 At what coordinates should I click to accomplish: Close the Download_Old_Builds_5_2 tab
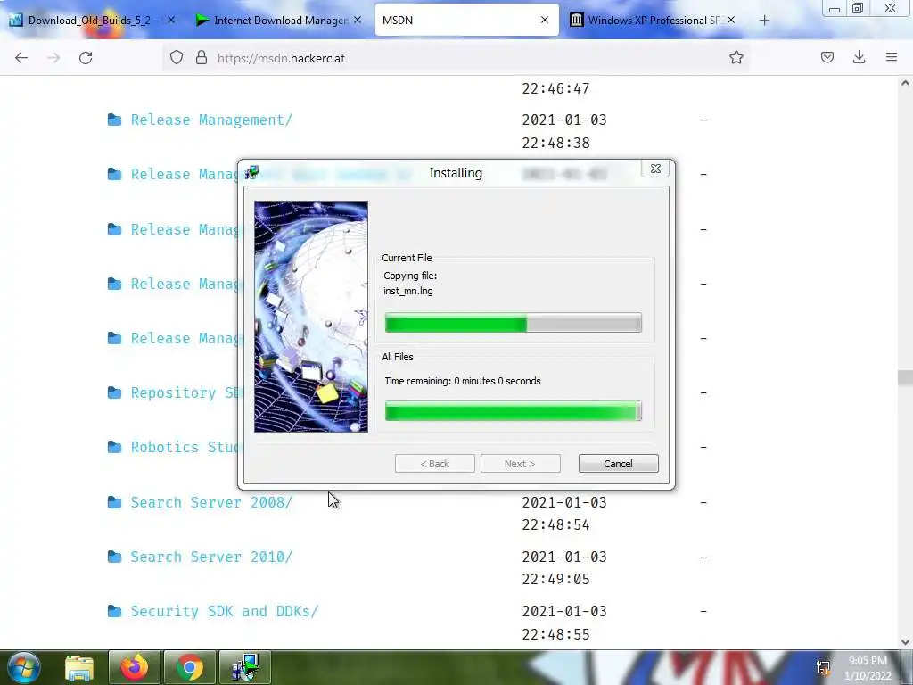[171, 20]
